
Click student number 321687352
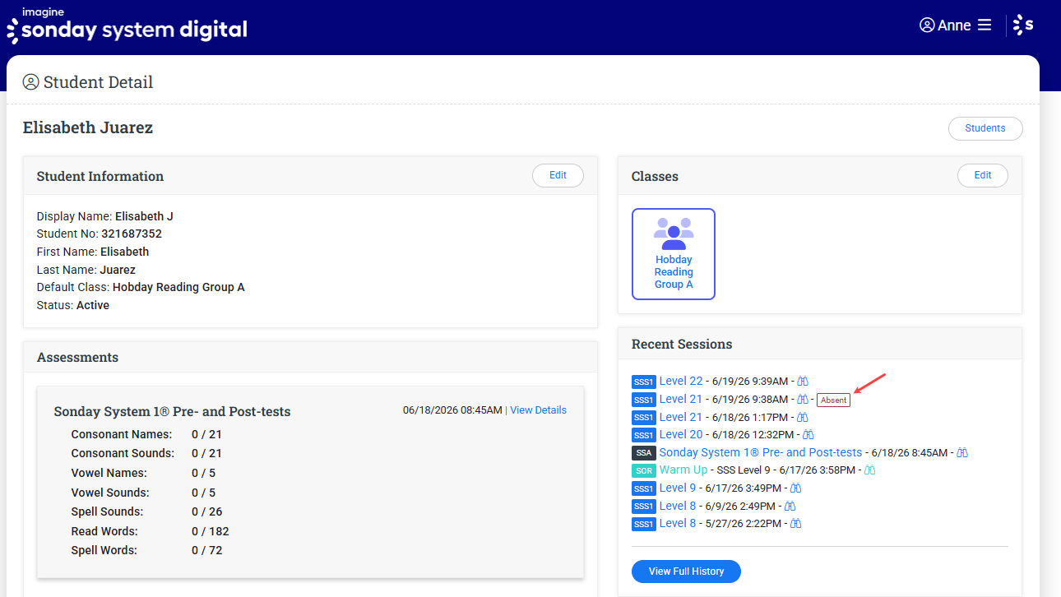pos(132,234)
